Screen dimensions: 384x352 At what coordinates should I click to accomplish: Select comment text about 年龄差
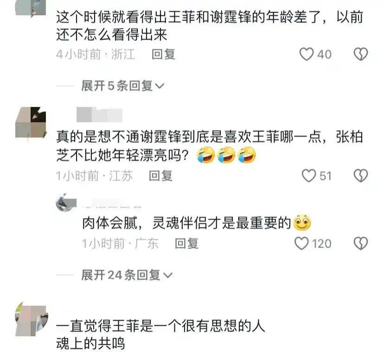pos(210,25)
